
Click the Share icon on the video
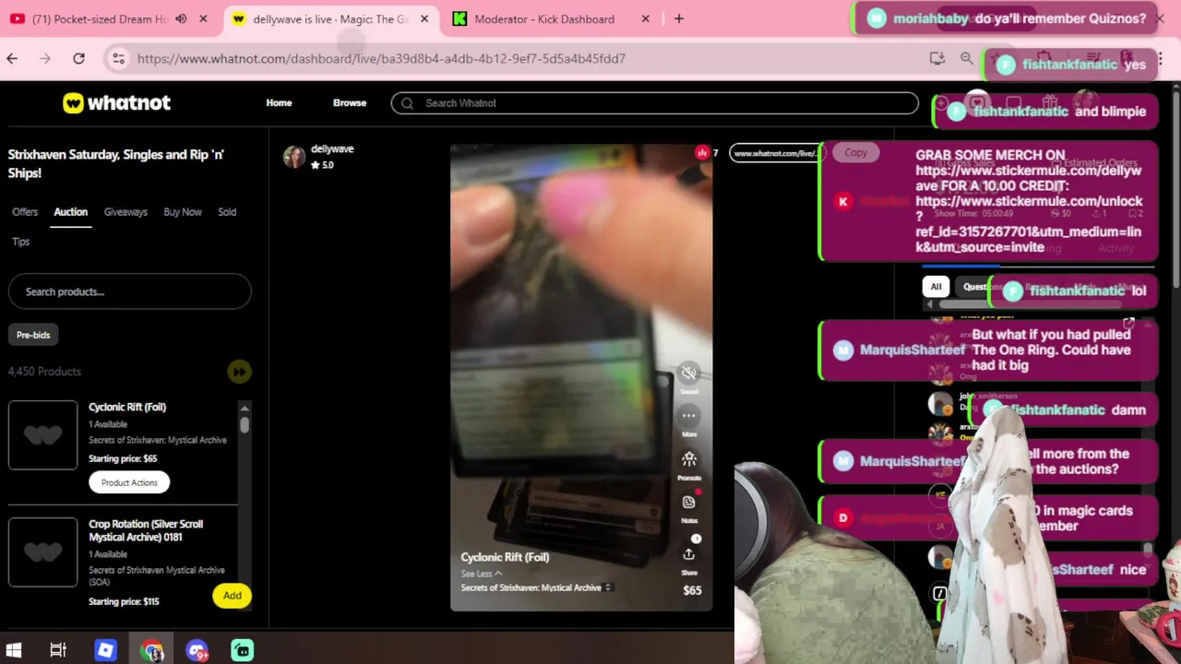point(688,554)
